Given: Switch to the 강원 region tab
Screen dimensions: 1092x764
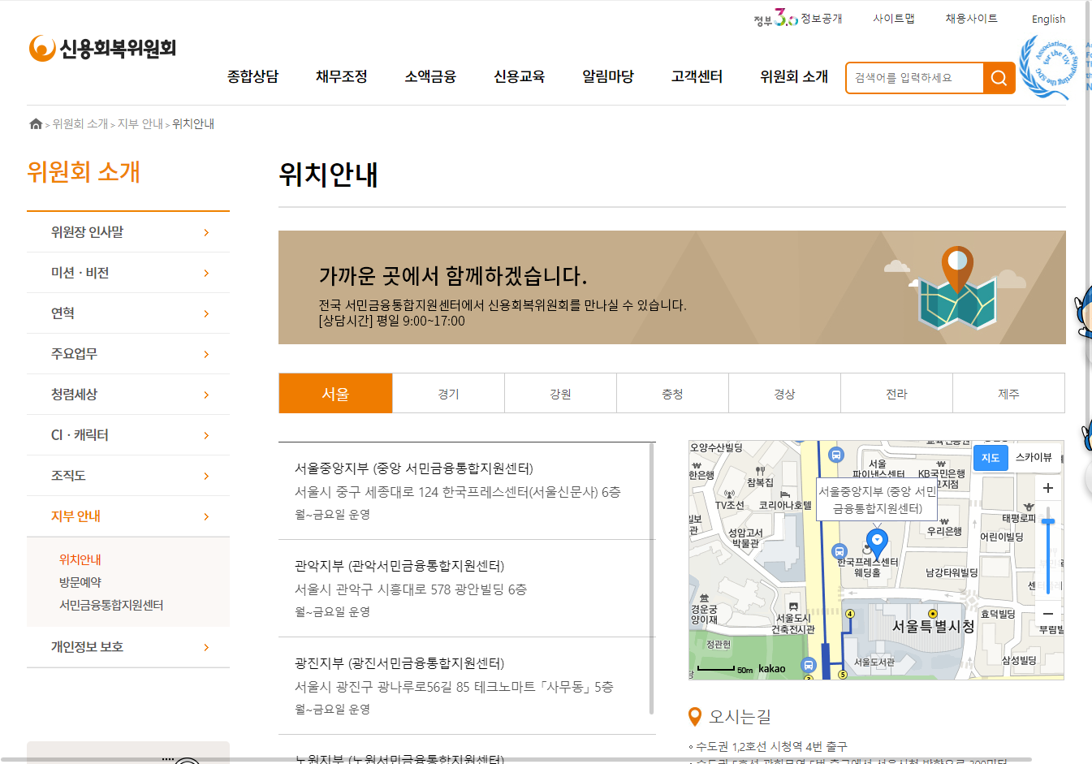Looking at the screenshot, I should pyautogui.click(x=560, y=393).
